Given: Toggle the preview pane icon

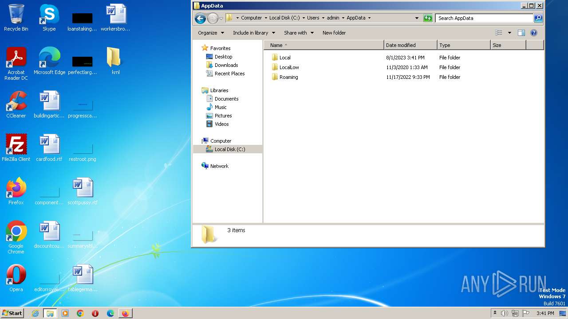Looking at the screenshot, I should [x=521, y=33].
